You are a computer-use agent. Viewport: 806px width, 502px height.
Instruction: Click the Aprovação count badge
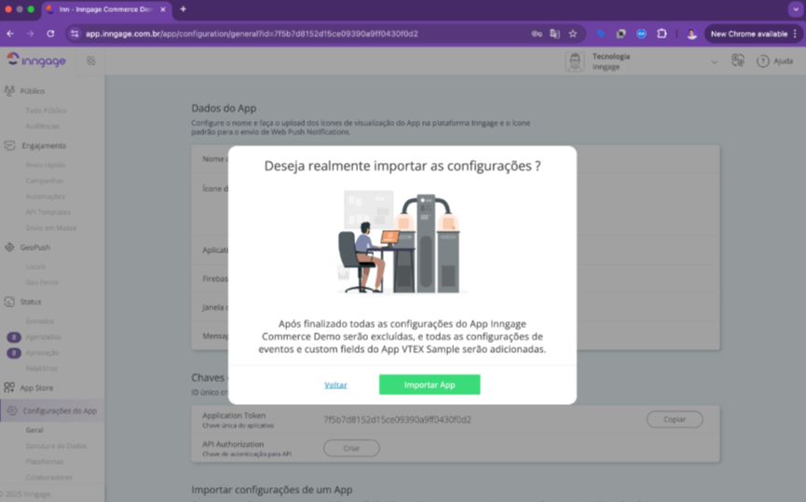tap(14, 353)
